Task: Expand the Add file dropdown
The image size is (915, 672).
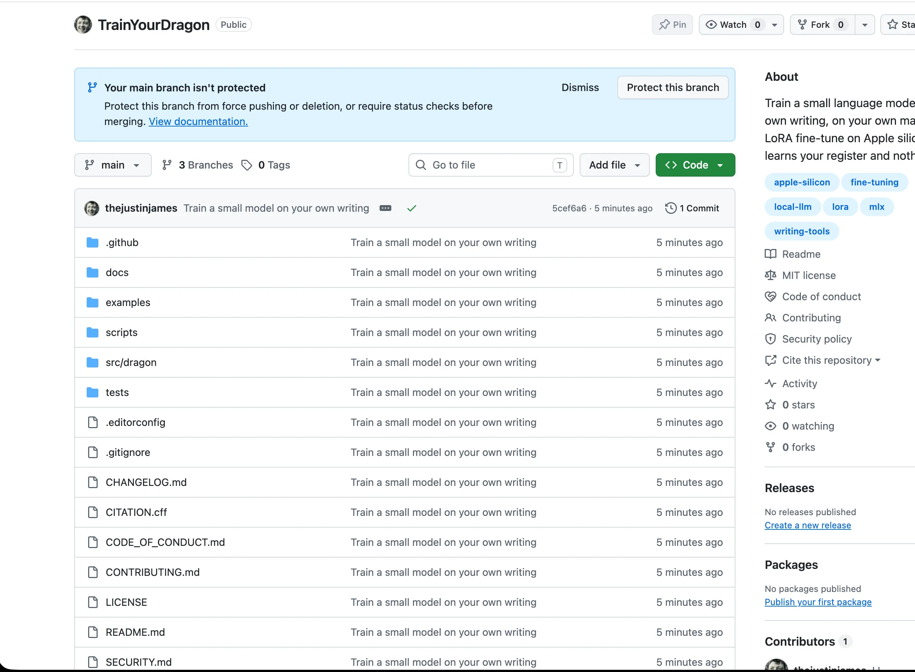Action: (614, 165)
